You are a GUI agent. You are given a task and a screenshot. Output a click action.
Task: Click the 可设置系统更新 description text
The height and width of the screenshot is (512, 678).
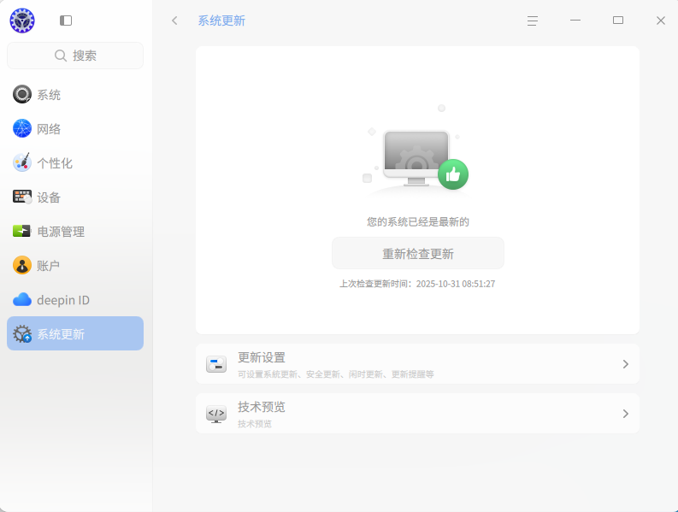[x=335, y=374]
